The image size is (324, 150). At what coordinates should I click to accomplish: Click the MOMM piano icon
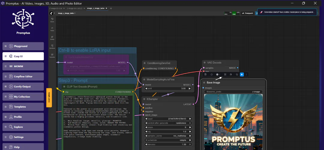[11, 67]
